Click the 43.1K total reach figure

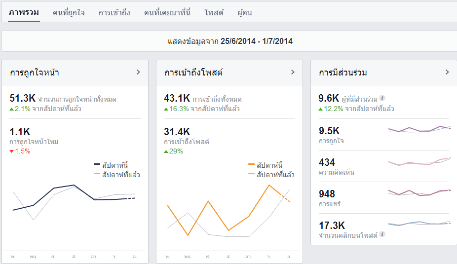177,98
